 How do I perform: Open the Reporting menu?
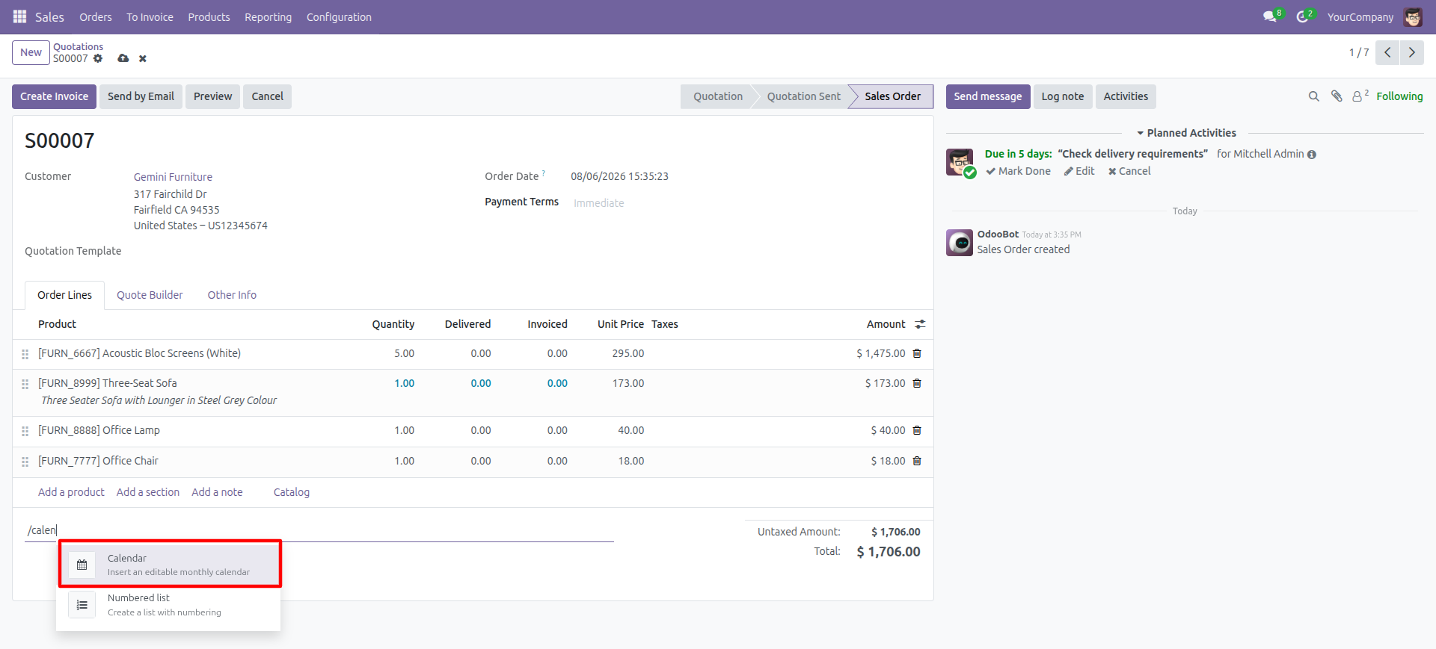(268, 16)
